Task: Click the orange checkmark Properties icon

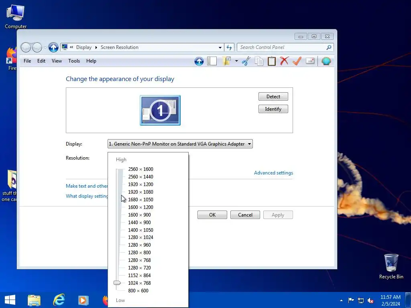Action: (297, 61)
